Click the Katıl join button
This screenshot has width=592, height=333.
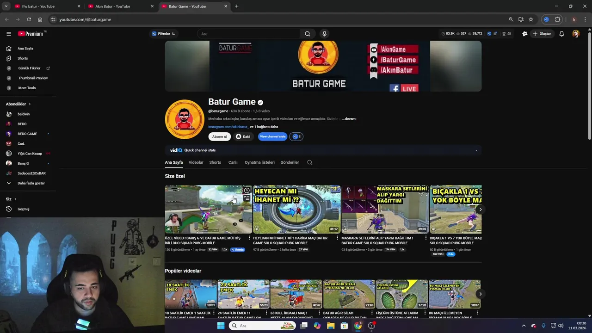pos(243,136)
